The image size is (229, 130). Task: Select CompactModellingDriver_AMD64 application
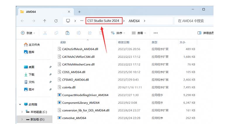[x=85, y=95]
